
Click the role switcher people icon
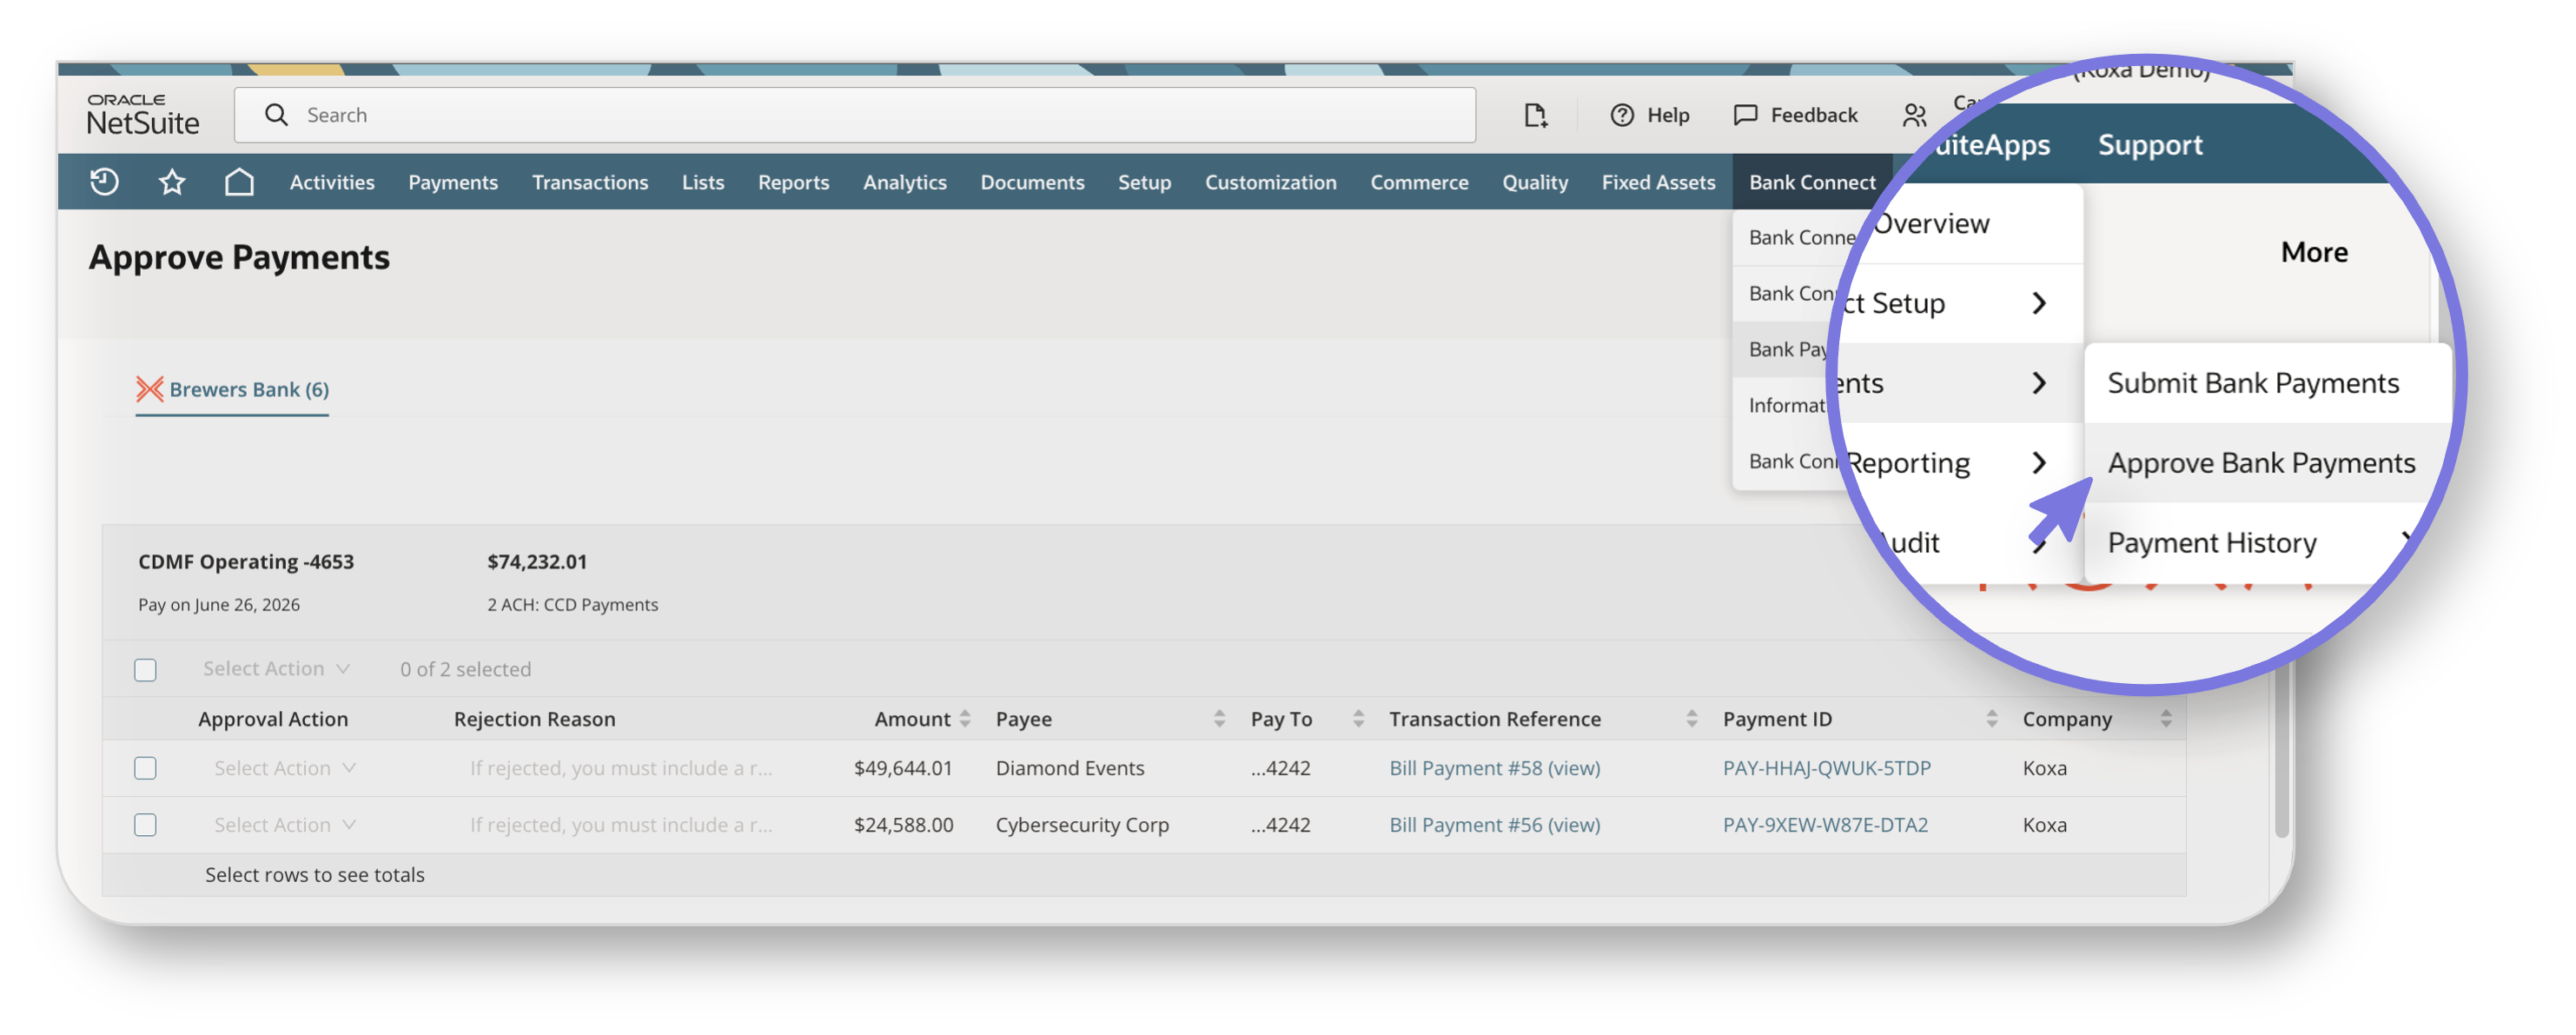[1914, 115]
